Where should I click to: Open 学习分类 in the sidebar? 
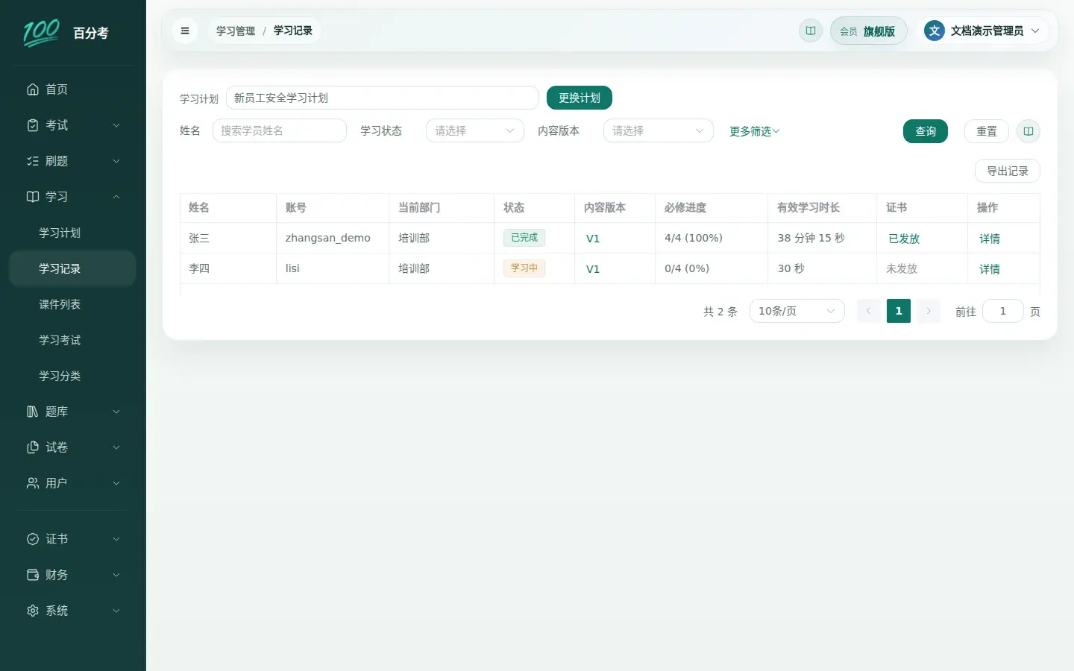[72, 376]
